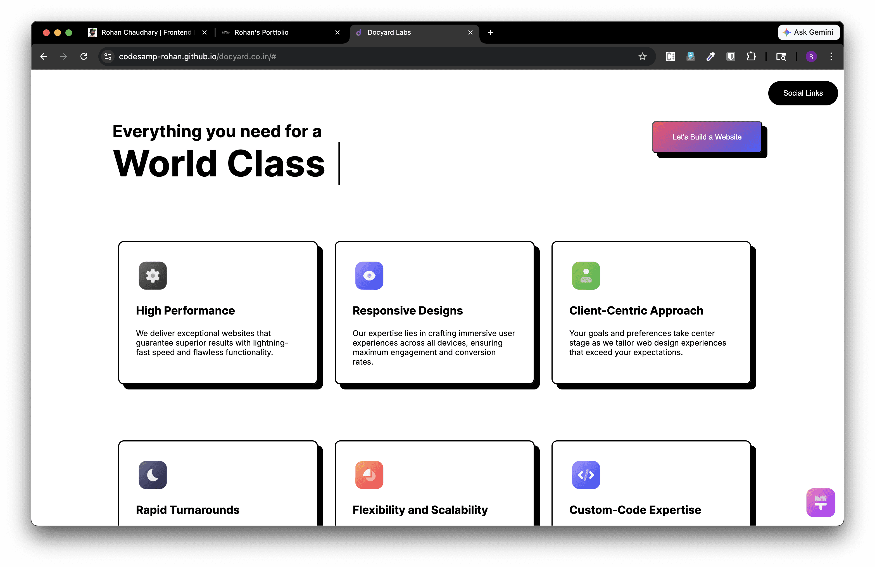Image resolution: width=875 pixels, height=567 pixels.
Task: Close the Rohan's Portfolio tab
Action: pyautogui.click(x=337, y=32)
